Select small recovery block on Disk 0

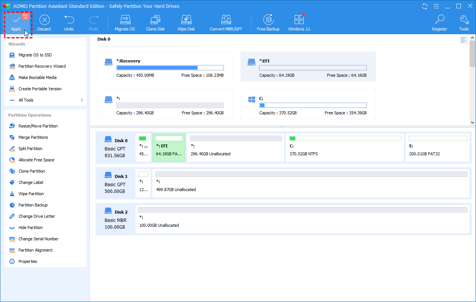click(143, 147)
